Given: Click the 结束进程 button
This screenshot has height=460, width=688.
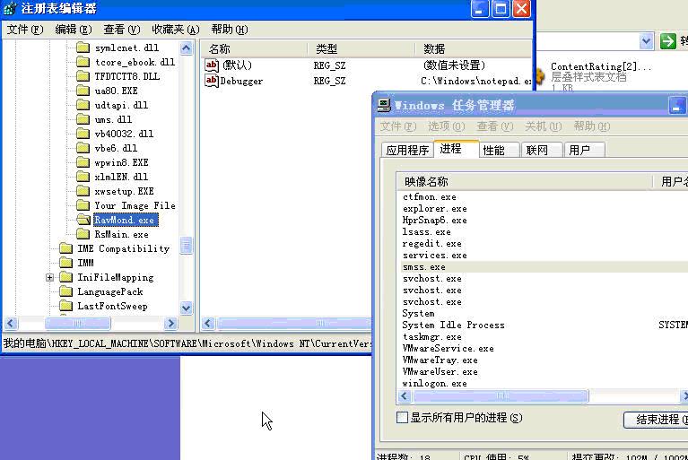Looking at the screenshot, I should [x=657, y=420].
